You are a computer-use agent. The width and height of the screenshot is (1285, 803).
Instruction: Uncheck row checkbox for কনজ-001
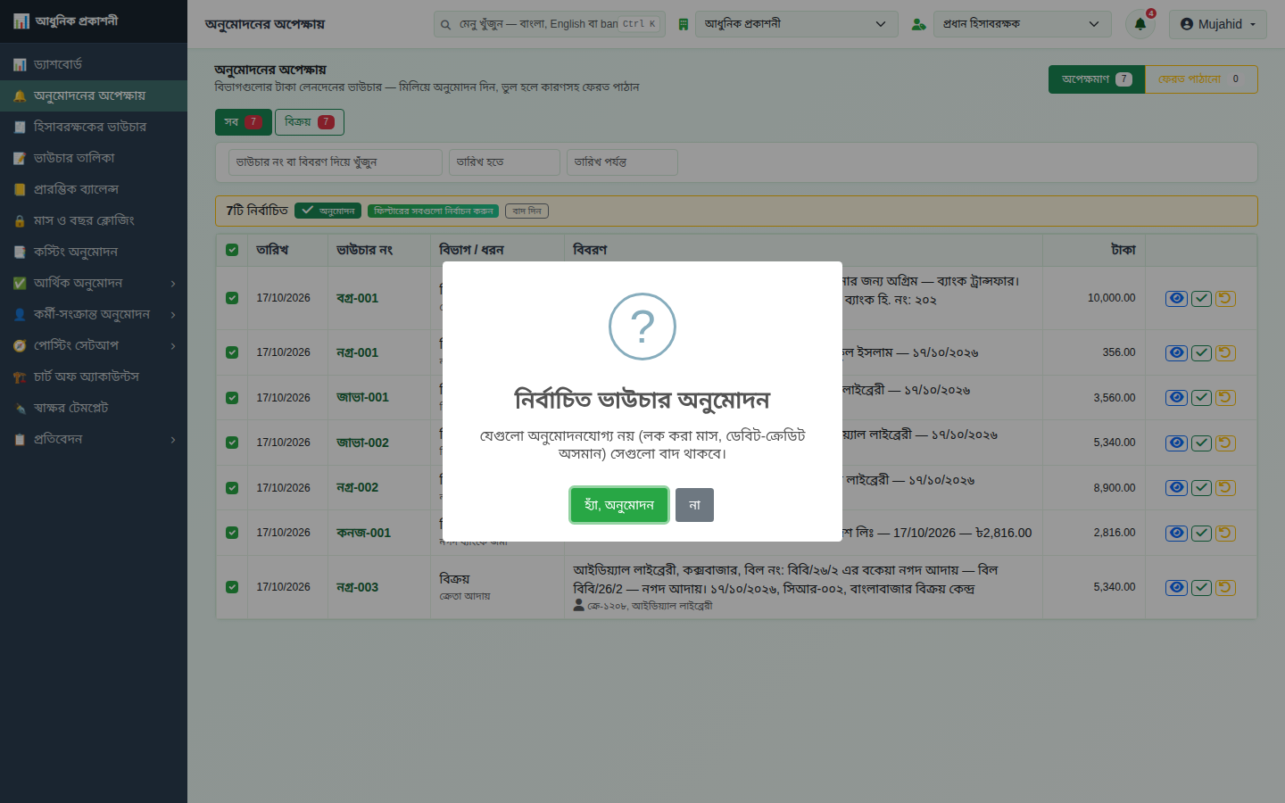click(x=232, y=533)
